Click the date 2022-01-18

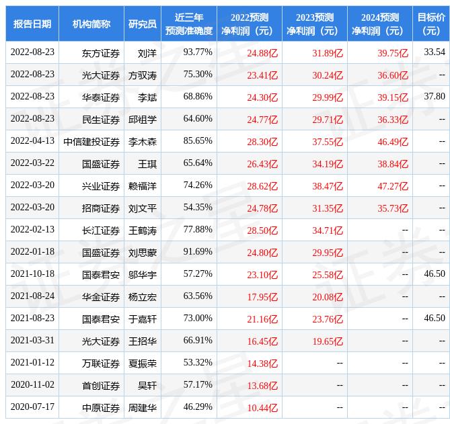point(32,252)
